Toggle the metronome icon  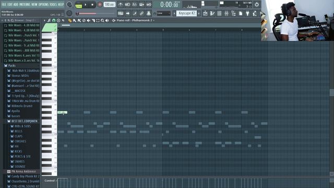pos(121,4)
